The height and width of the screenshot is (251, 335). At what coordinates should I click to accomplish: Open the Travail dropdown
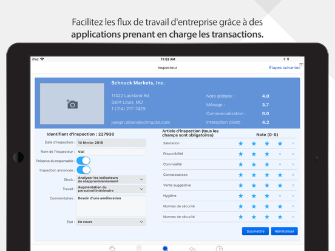pos(111,189)
